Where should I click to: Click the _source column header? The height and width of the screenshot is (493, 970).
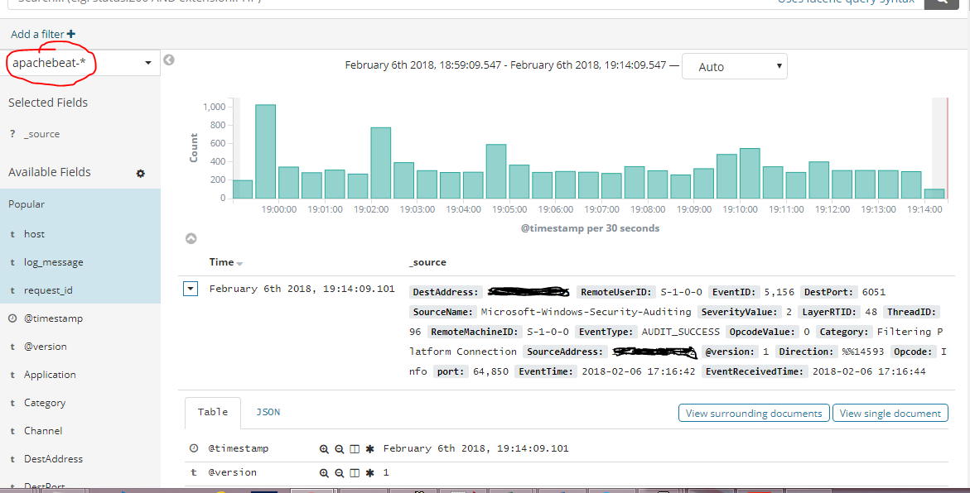tap(427, 262)
